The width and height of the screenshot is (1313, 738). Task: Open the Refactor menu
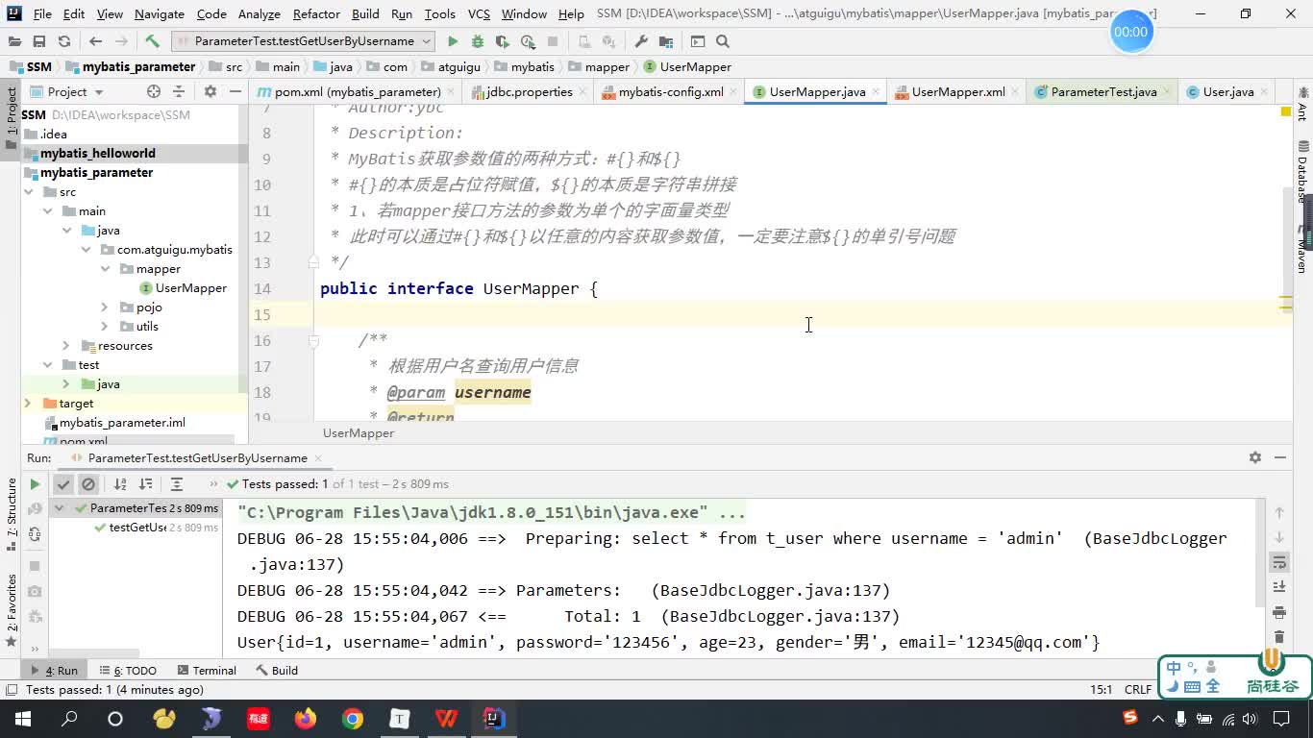[x=316, y=14]
